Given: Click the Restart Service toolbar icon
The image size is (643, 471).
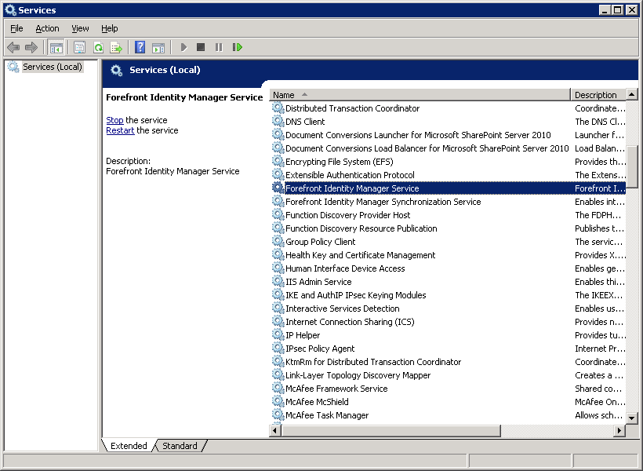Looking at the screenshot, I should point(238,48).
